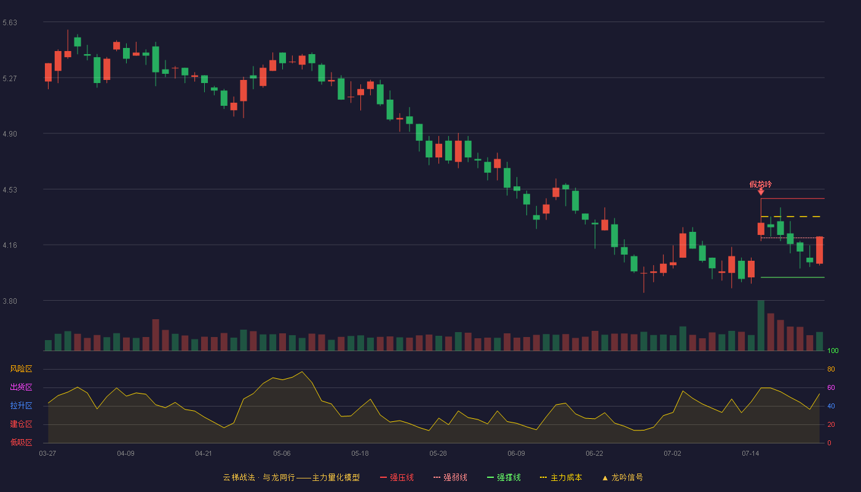This screenshot has height=492, width=861.
Task: Click the magenta 60 indicator scale value
Action: click(831, 388)
